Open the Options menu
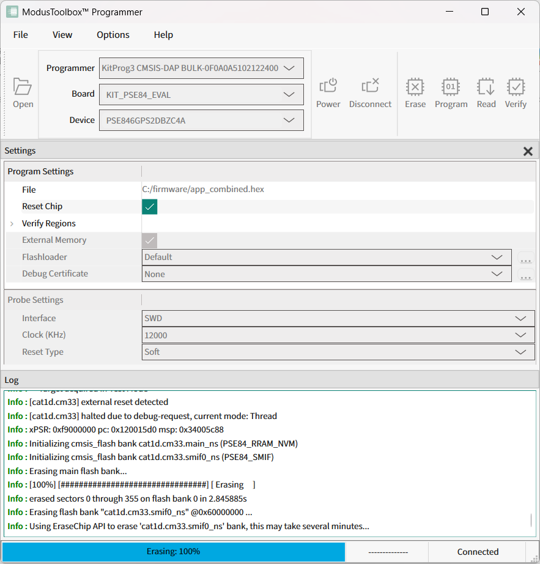 [x=113, y=35]
